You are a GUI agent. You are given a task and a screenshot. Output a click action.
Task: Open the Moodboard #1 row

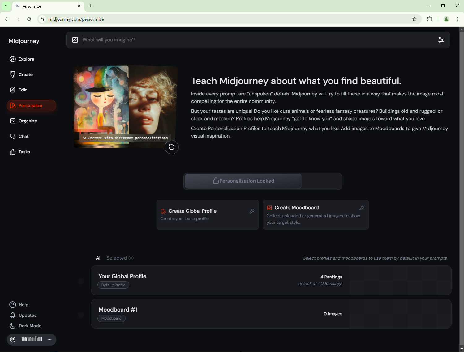[x=271, y=314]
